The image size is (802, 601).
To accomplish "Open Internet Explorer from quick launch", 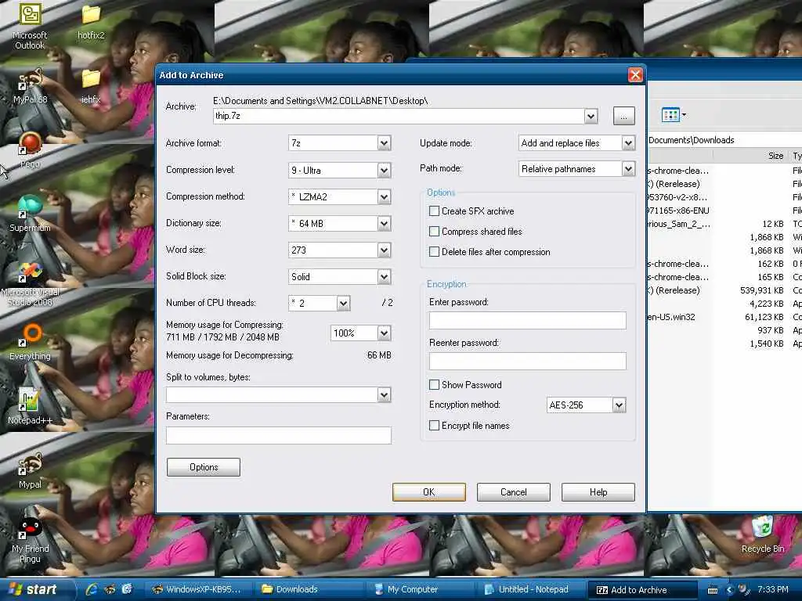I will (92, 589).
